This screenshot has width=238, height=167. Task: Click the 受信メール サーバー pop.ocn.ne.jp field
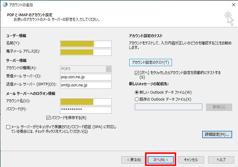point(86,77)
